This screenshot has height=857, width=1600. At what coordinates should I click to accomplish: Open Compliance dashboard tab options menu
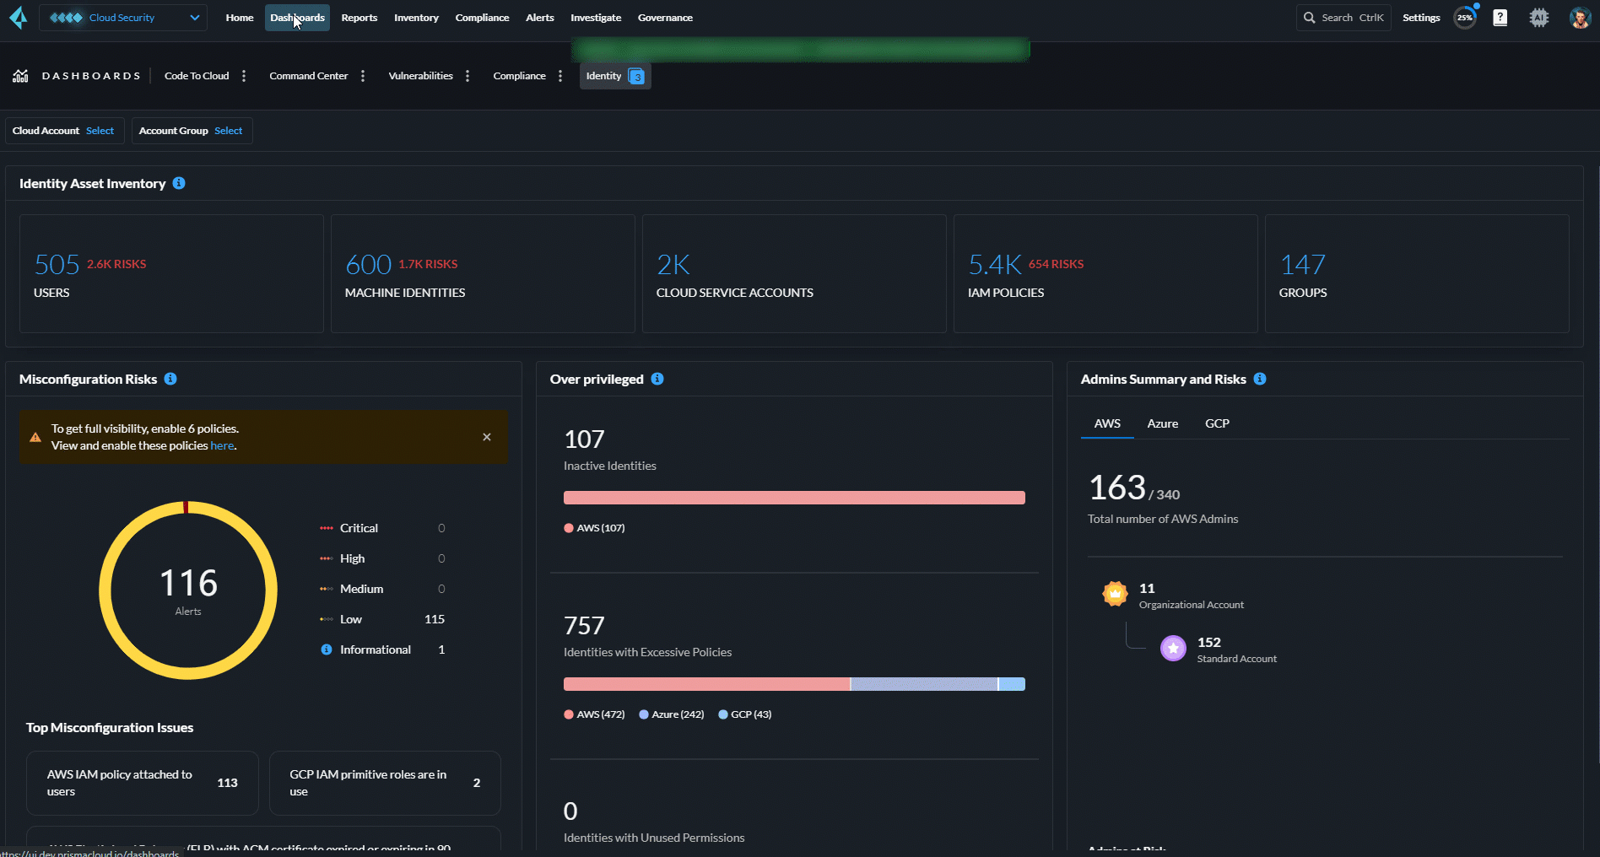click(560, 76)
